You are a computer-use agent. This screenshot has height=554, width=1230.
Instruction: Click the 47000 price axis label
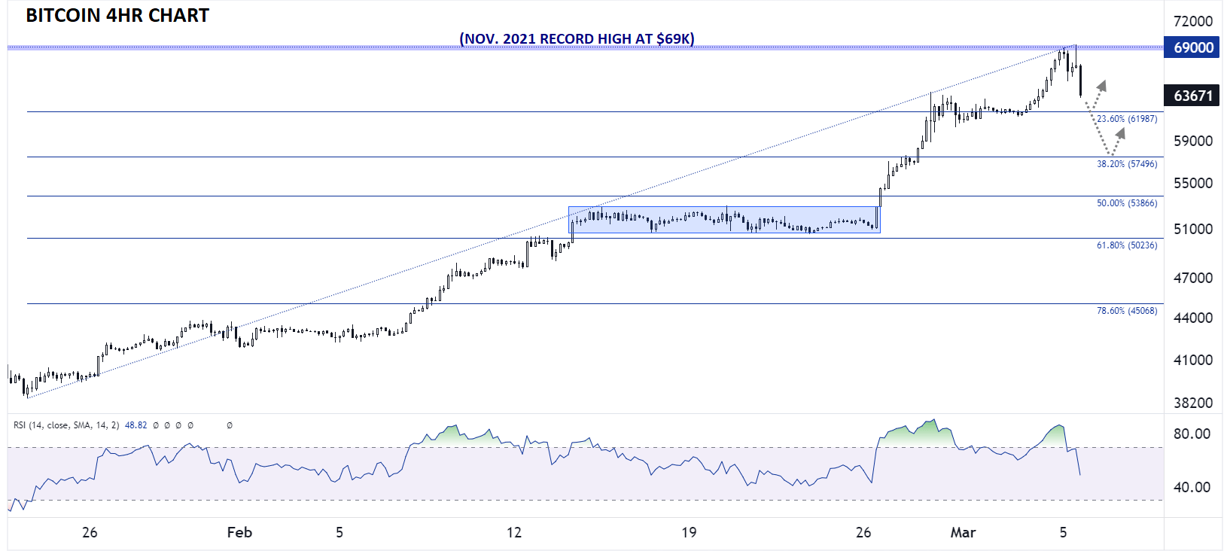pos(1193,278)
